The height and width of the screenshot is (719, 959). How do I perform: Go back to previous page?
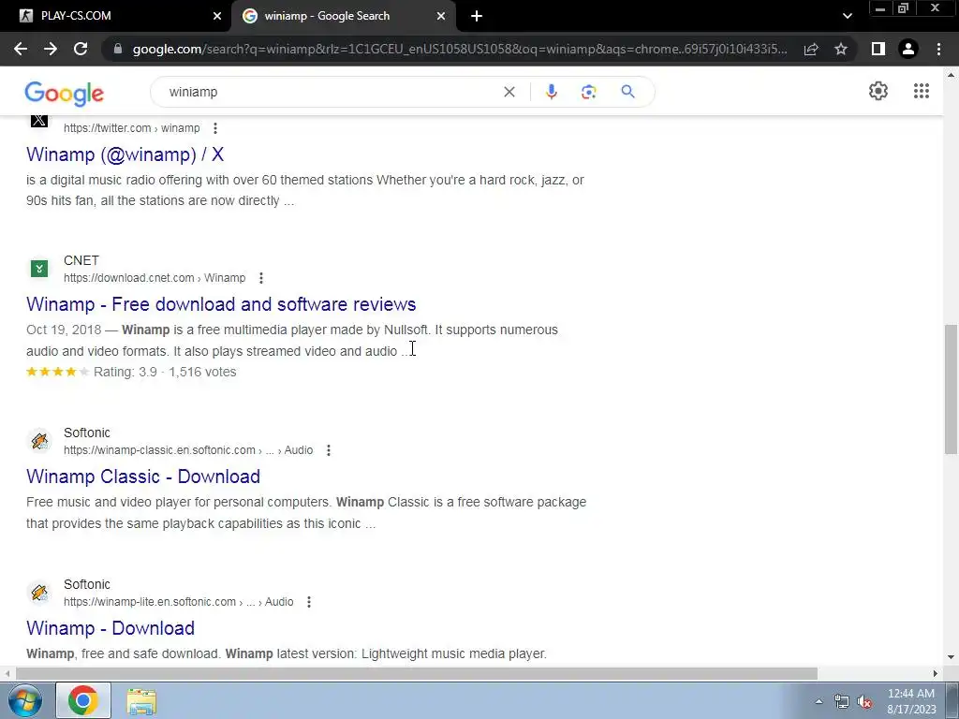click(21, 49)
